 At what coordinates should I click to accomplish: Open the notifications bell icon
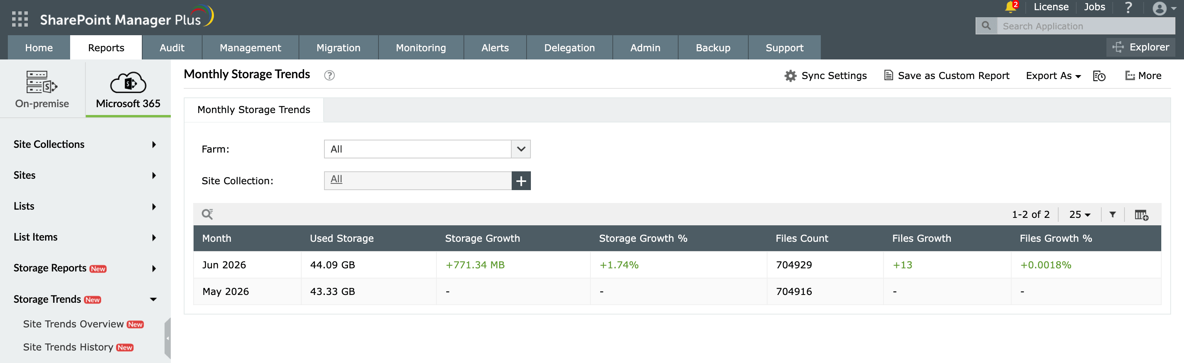click(1010, 7)
